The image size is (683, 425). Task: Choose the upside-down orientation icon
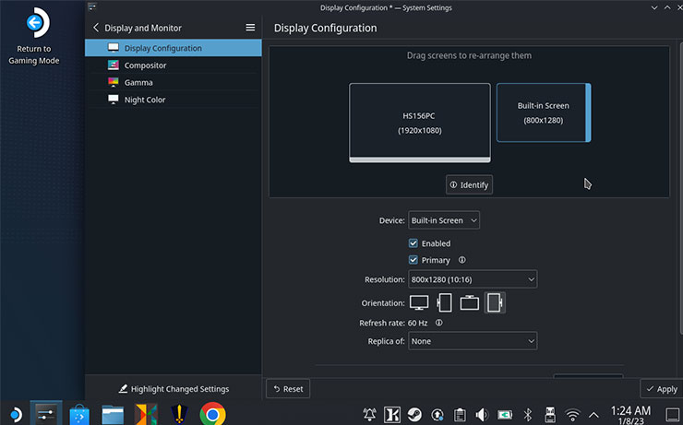pyautogui.click(x=470, y=302)
